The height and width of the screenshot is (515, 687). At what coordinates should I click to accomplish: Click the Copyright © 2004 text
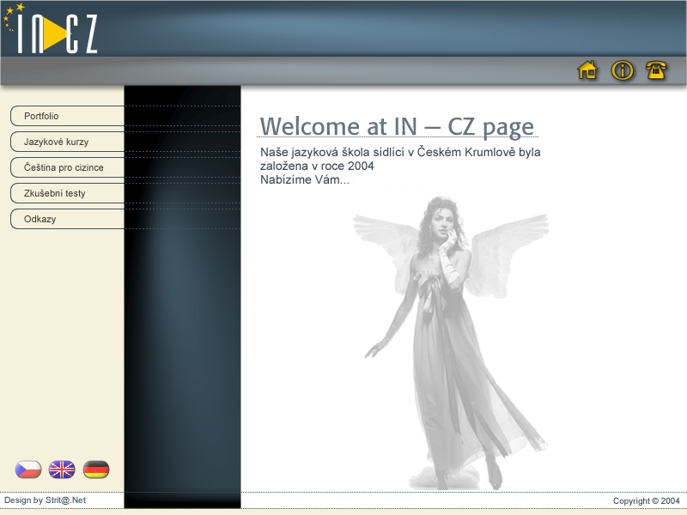click(647, 500)
